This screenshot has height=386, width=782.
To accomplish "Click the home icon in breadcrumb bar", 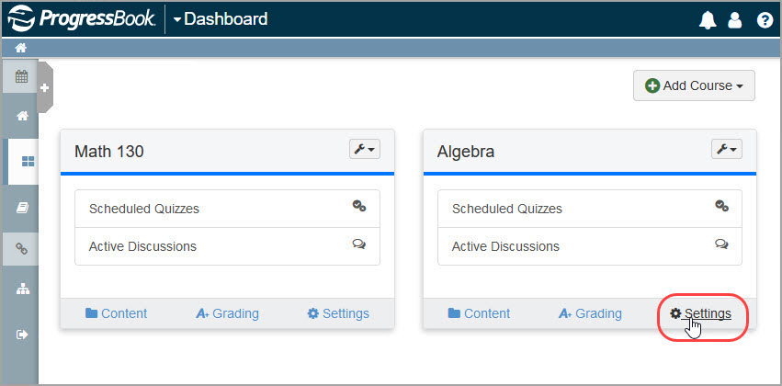I will click(x=20, y=49).
